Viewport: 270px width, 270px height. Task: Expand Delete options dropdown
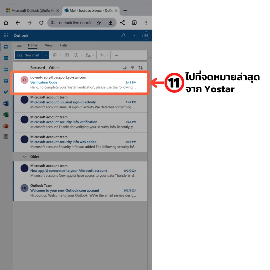60,55
